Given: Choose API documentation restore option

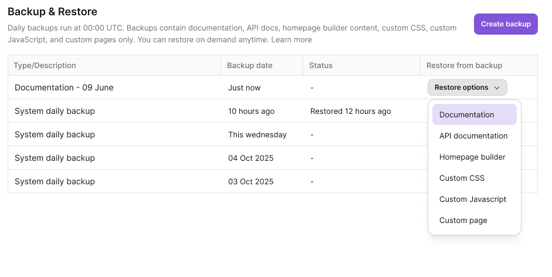Looking at the screenshot, I should [474, 136].
